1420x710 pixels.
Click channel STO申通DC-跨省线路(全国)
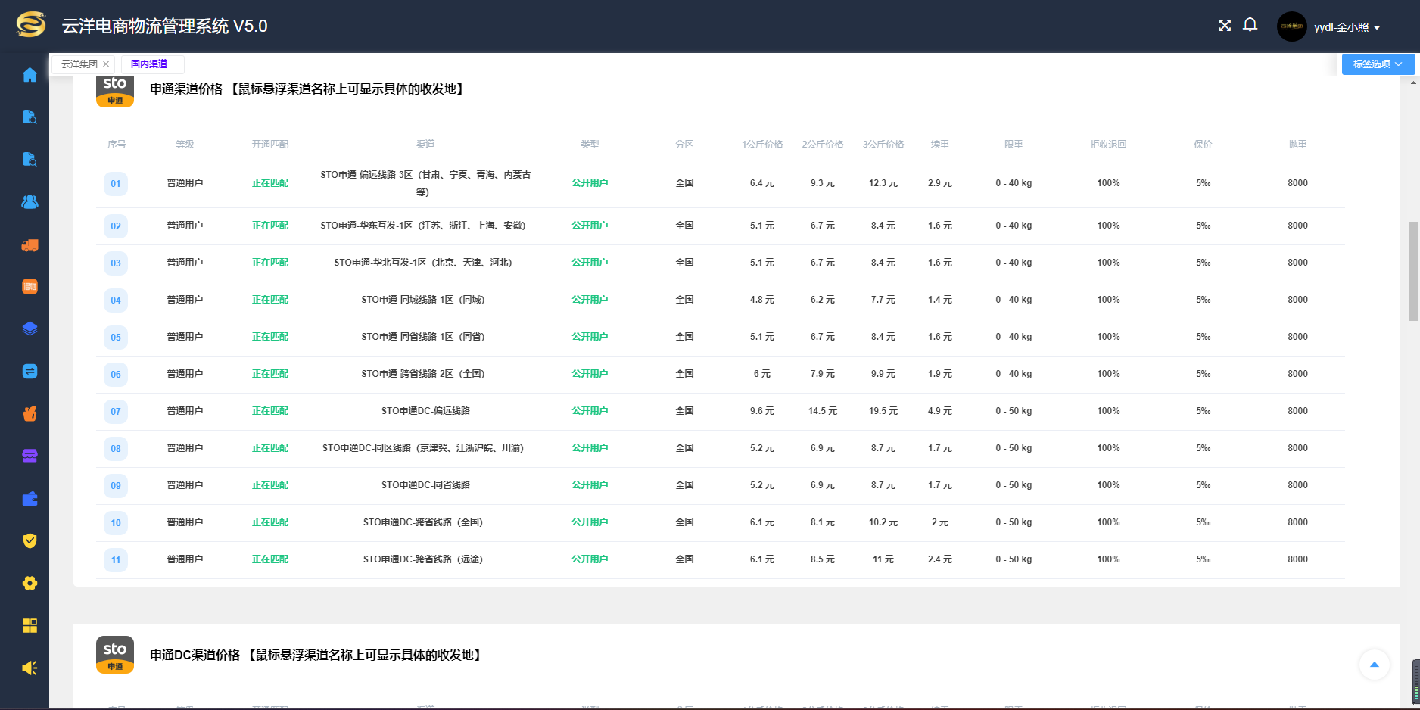click(x=423, y=522)
